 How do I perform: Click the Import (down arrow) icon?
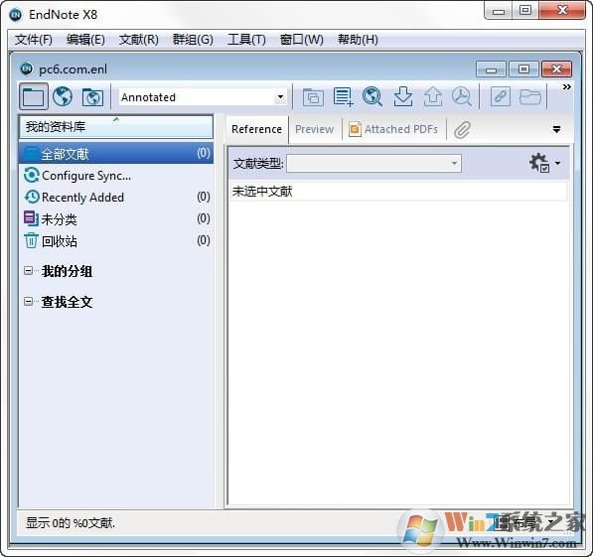point(402,96)
